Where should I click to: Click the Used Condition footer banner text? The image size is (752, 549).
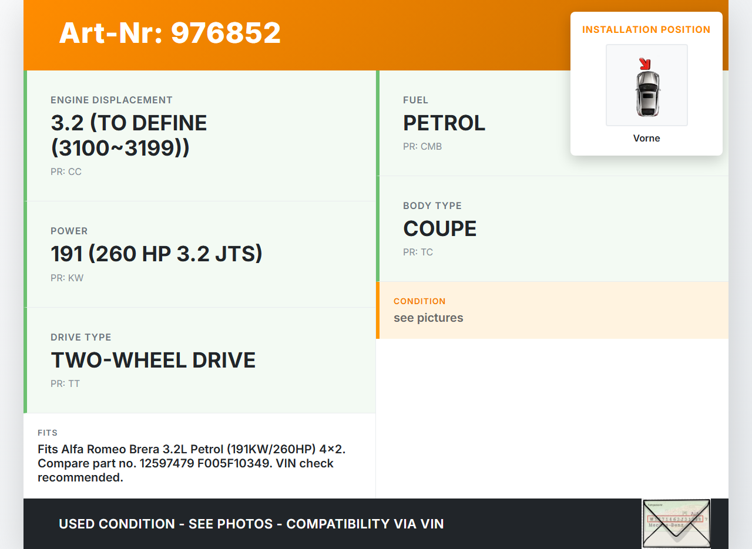(x=251, y=524)
